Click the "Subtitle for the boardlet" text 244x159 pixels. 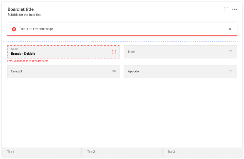24,15
